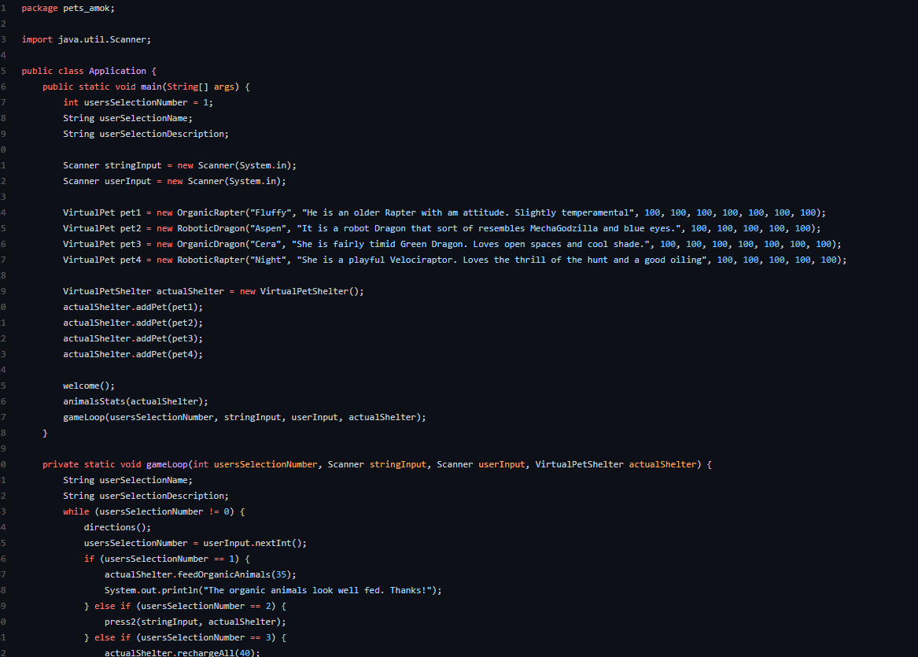The height and width of the screenshot is (657, 918).
Task: Click the 'actualShelter.rechargeAll(40);' line
Action: coord(182,652)
